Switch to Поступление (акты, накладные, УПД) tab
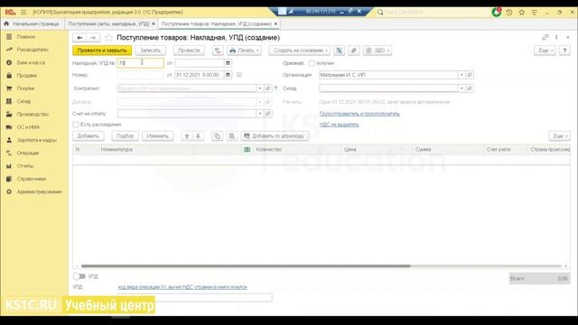The height and width of the screenshot is (325, 578). pos(108,24)
